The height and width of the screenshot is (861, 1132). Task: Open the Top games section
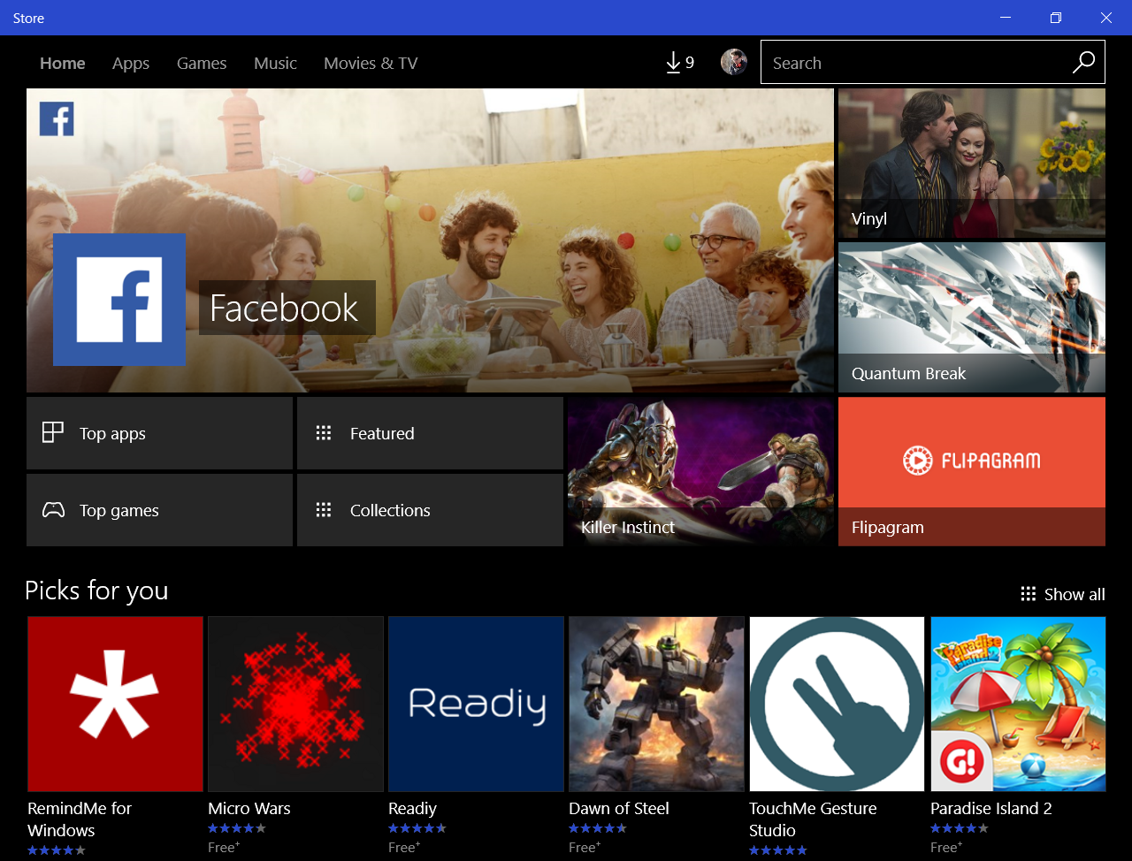tap(159, 510)
